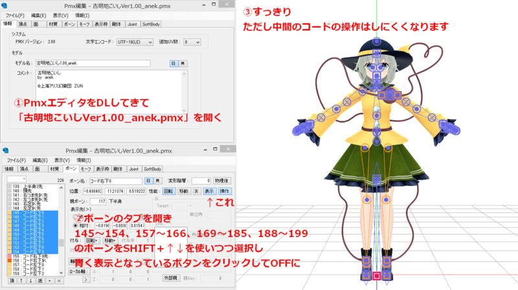Click the 親ボーン index field showing 117

(x=98, y=201)
